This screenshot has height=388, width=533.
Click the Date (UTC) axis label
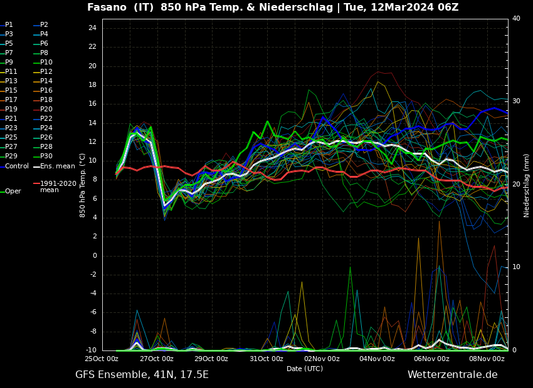(305, 369)
